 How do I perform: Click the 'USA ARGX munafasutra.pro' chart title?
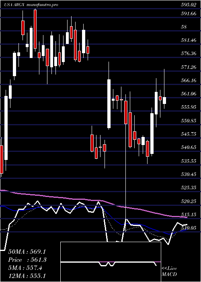point(31,5)
